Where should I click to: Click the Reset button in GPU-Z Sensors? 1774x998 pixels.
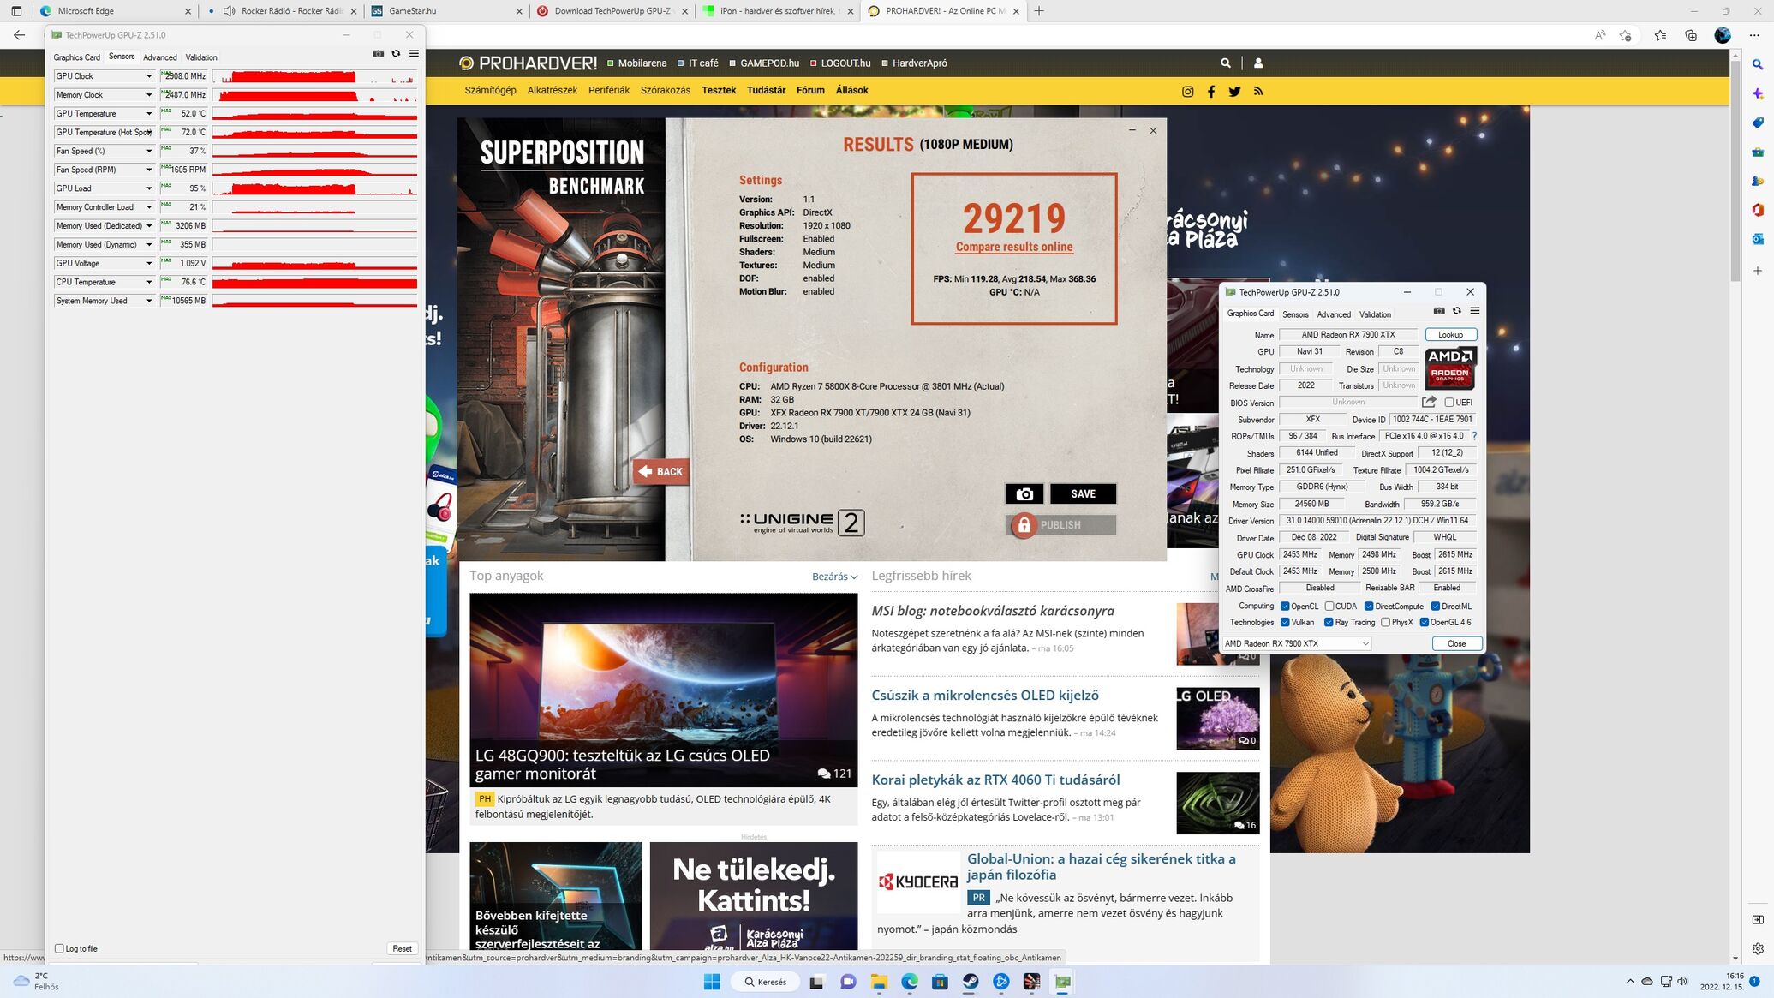(x=402, y=948)
